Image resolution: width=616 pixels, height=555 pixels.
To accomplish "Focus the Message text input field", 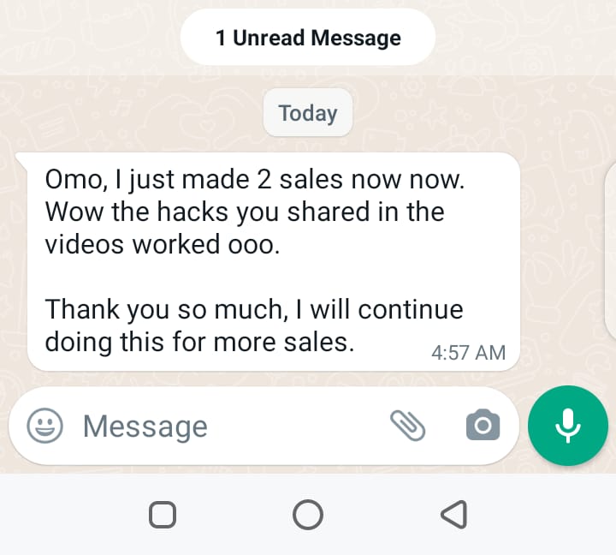I will pos(232,427).
